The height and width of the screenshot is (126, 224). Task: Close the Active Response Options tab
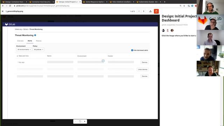point(107,2)
